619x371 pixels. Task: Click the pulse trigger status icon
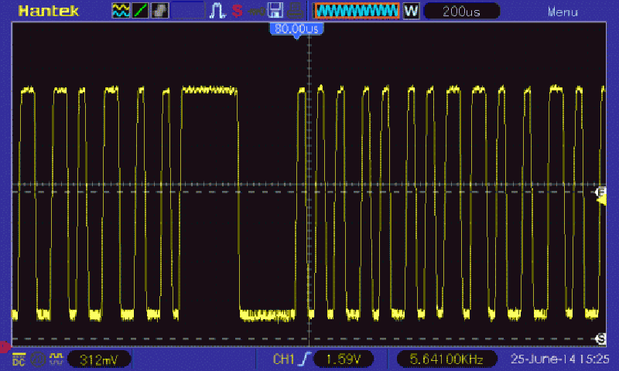click(217, 11)
